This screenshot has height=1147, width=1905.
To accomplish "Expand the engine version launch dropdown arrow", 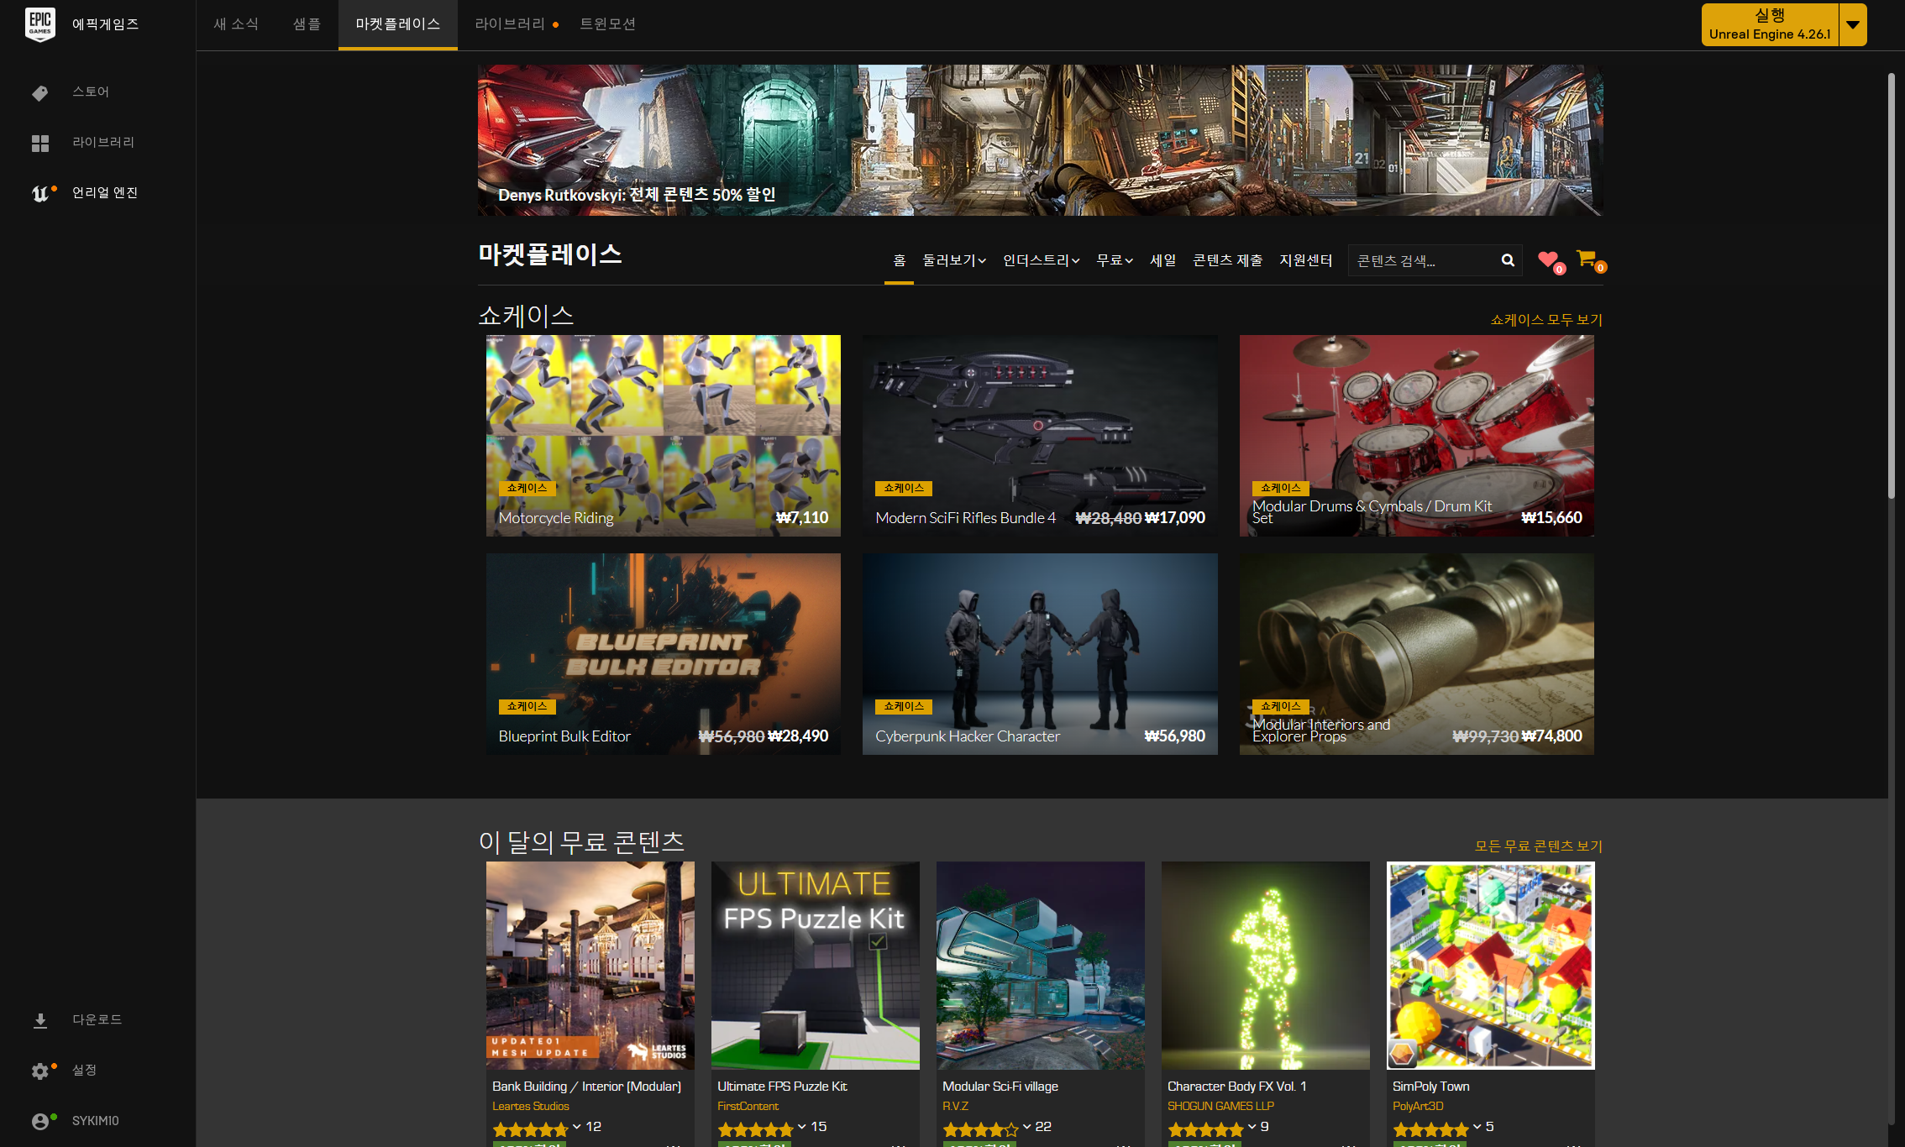I will pos(1853,24).
